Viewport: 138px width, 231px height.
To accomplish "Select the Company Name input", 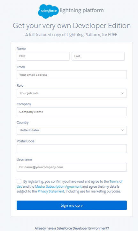I will coord(72,112).
